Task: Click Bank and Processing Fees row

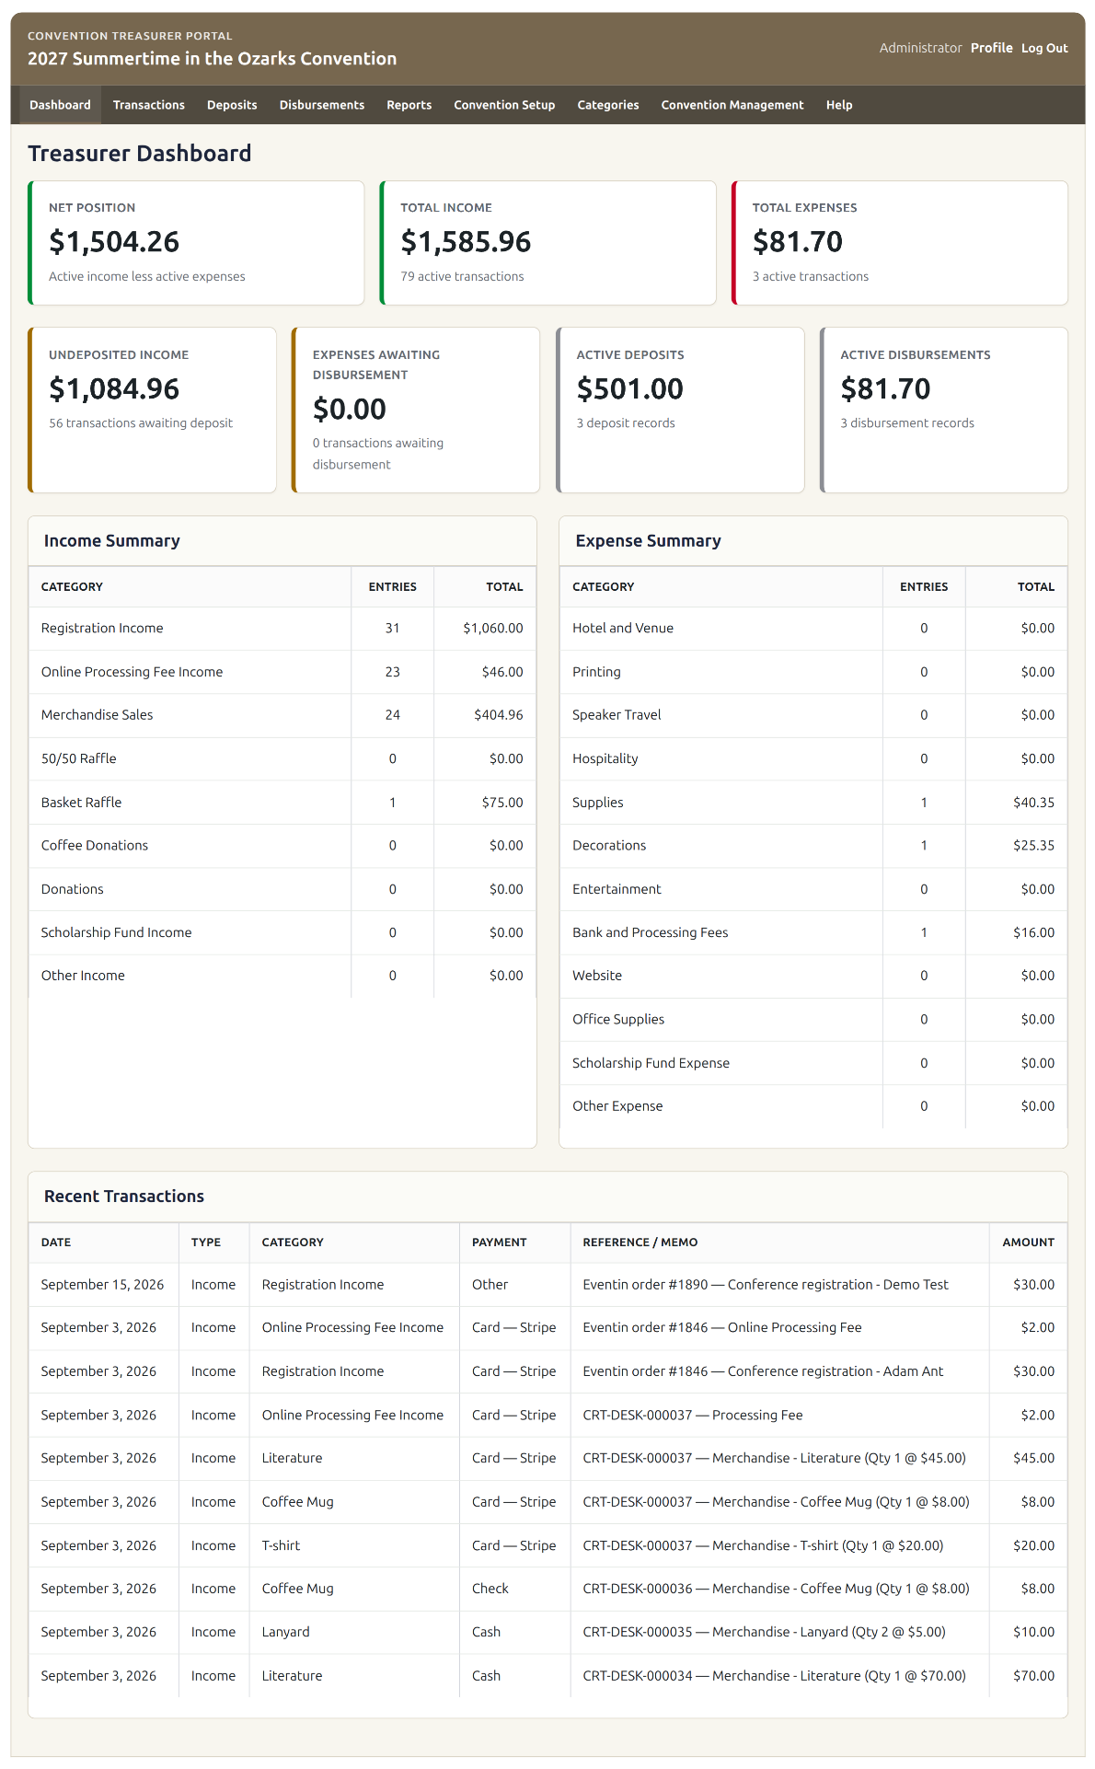Action: 813,932
